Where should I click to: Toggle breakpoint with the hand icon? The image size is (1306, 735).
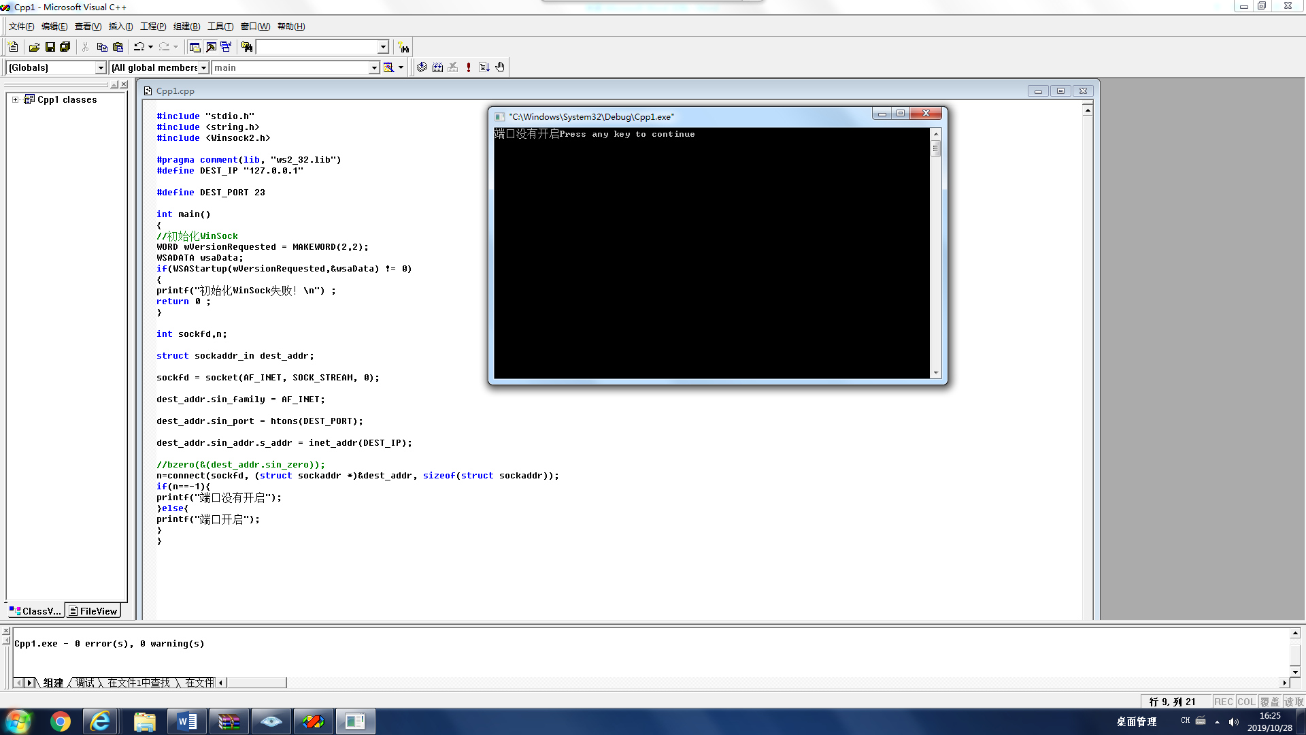point(500,67)
